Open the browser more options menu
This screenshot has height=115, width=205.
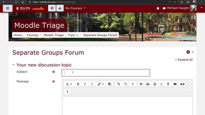pos(201,2)
